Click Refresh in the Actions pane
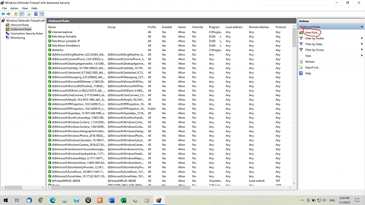 click(x=310, y=62)
